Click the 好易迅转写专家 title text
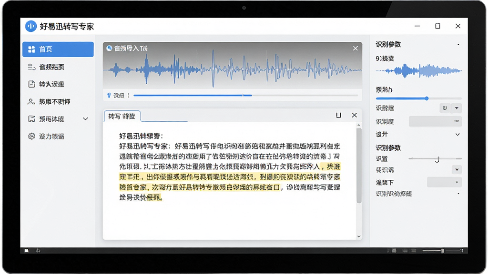The height and width of the screenshot is (274, 488). coord(67,27)
